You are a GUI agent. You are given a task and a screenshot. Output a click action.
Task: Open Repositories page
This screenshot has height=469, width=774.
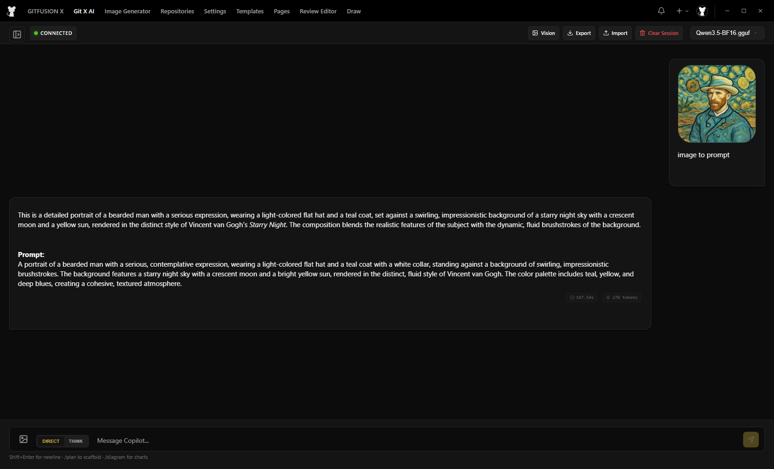pos(177,11)
